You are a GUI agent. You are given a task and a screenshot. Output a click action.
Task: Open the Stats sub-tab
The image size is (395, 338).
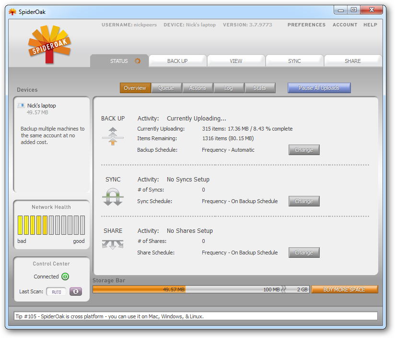point(260,88)
